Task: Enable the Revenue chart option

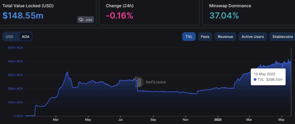Action: tap(225, 37)
